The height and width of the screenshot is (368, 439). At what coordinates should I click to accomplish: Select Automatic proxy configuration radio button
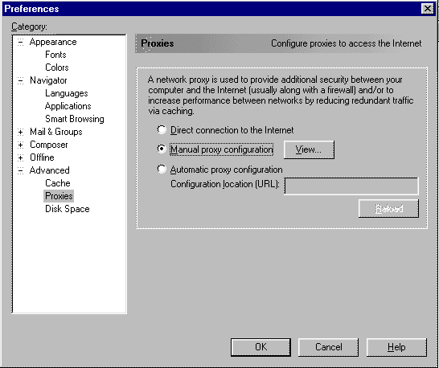[162, 169]
